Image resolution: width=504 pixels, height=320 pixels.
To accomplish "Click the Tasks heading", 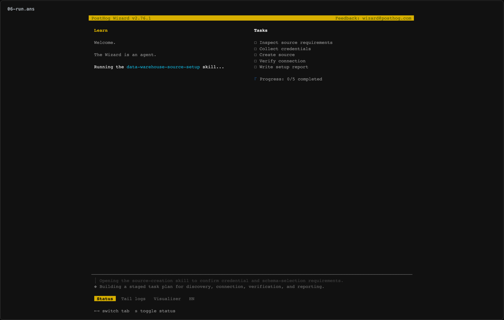I will [261, 30].
